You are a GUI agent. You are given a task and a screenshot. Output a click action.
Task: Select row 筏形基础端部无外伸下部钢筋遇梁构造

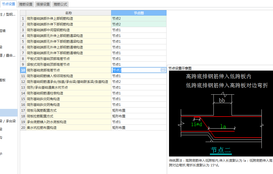(x=69, y=42)
